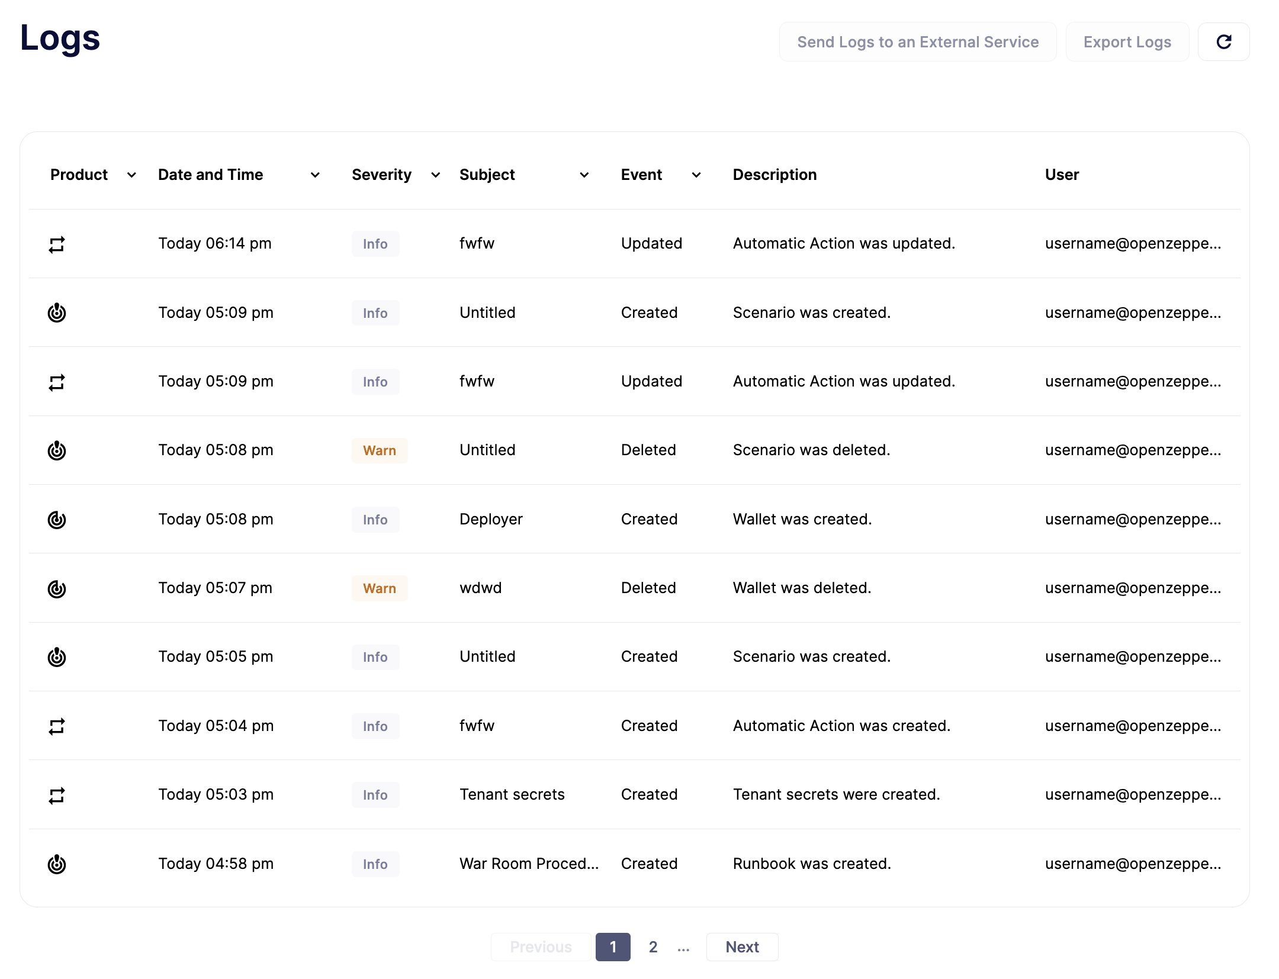Expand the Subject filter dropdown

[584, 175]
